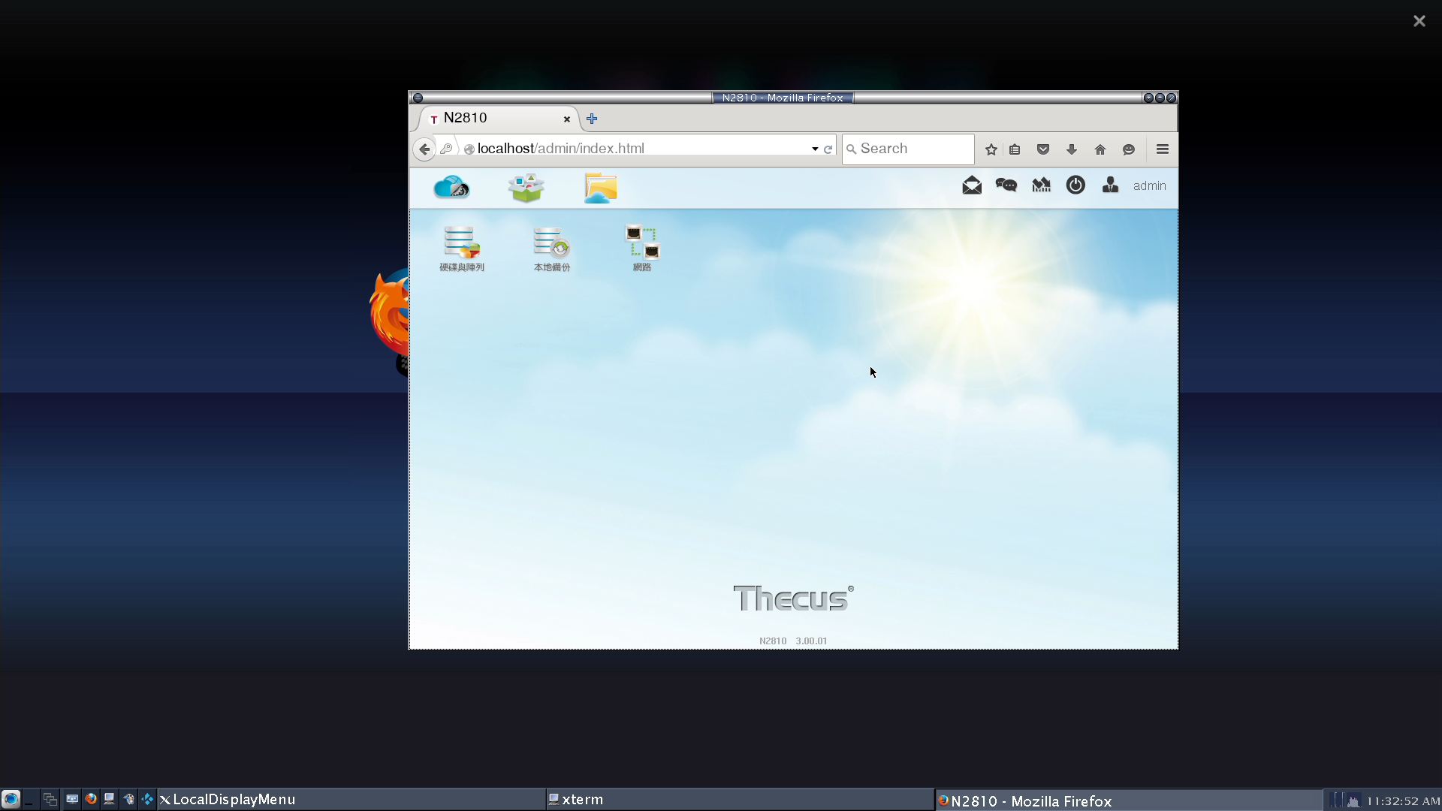
Task: Open Firefox window menu button in titlebar
Action: pyautogui.click(x=418, y=98)
